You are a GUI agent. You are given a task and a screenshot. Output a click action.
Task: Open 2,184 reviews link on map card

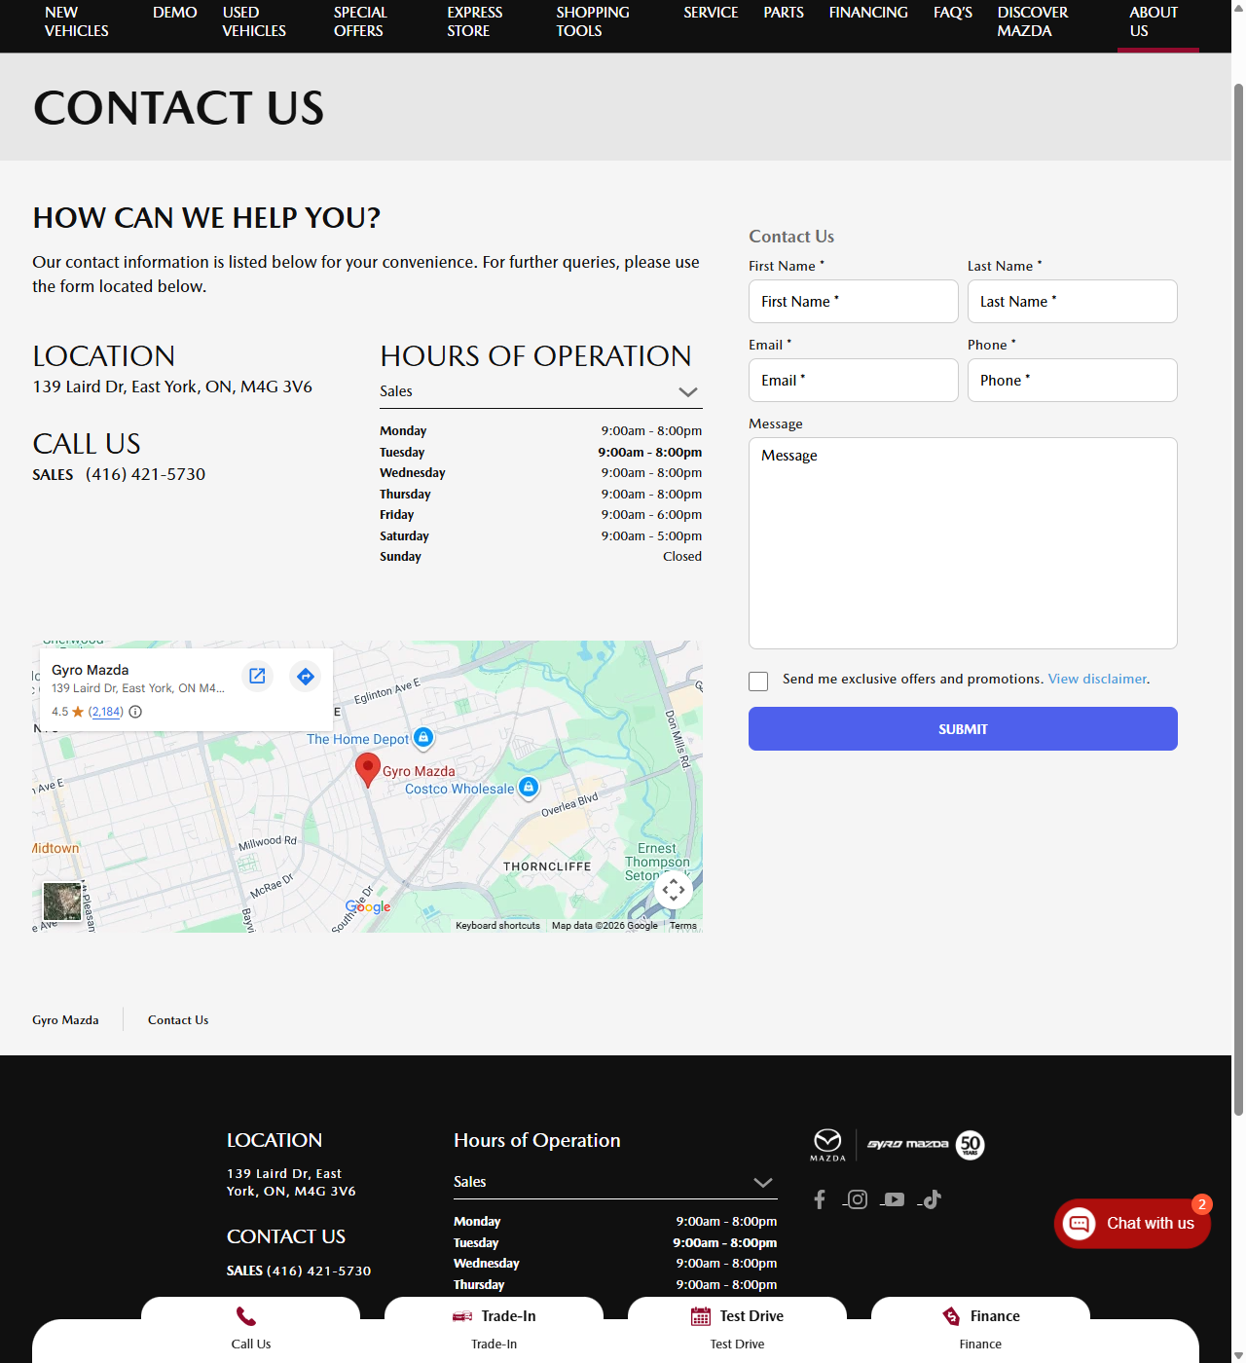[x=106, y=712]
